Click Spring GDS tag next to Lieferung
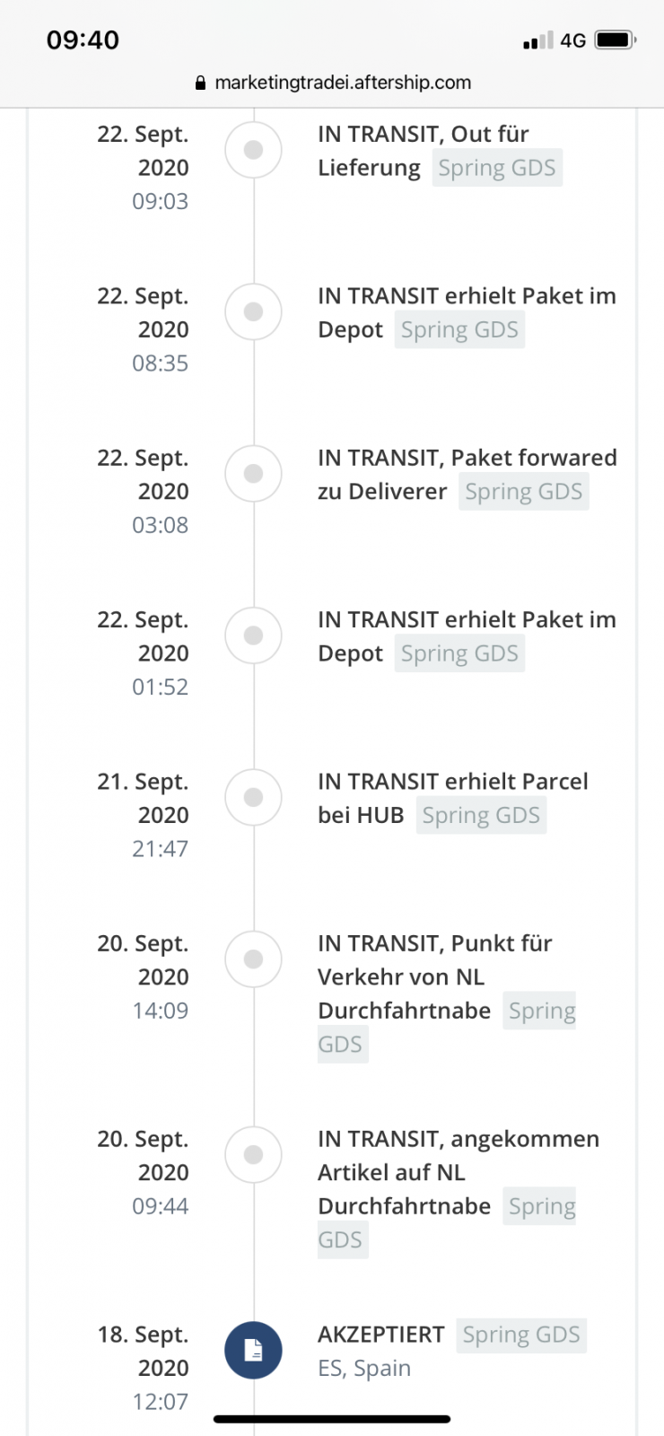Viewport: 664px width, 1436px height. pos(497,168)
